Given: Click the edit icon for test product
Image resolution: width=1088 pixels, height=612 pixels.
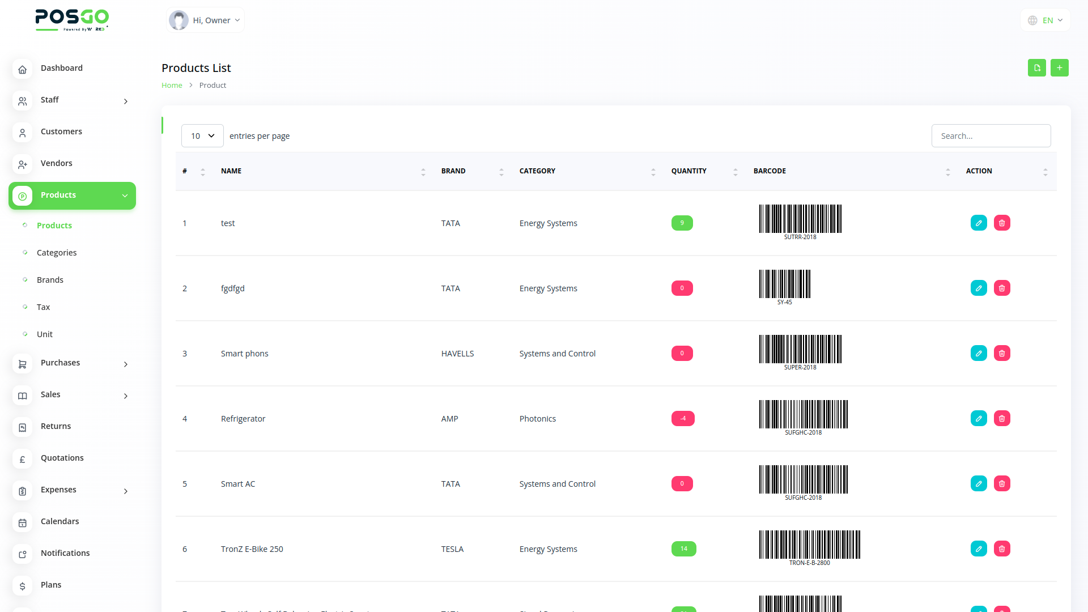Looking at the screenshot, I should 979,223.
